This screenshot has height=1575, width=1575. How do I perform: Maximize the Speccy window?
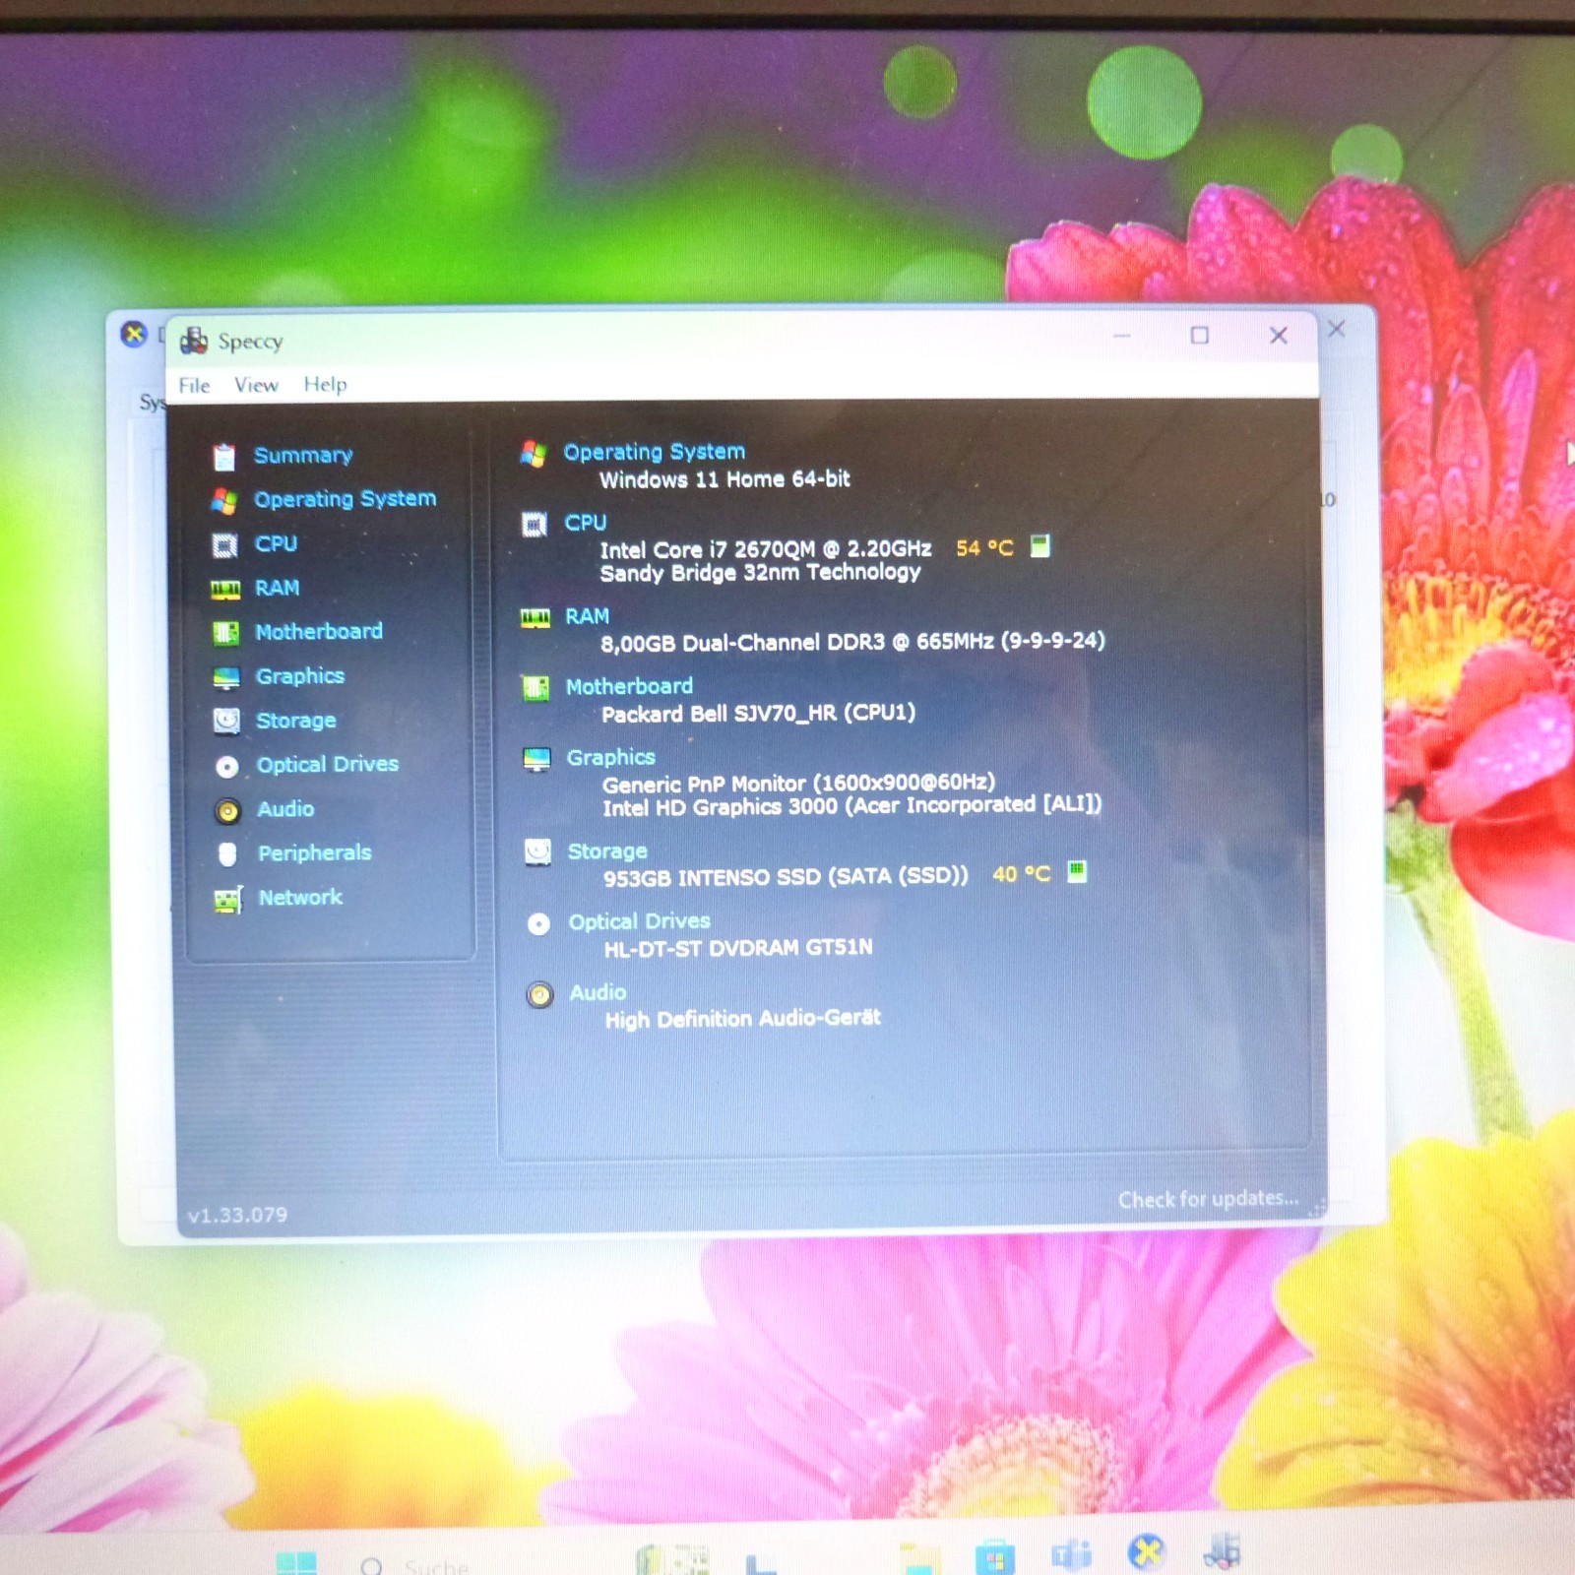pyautogui.click(x=1199, y=336)
